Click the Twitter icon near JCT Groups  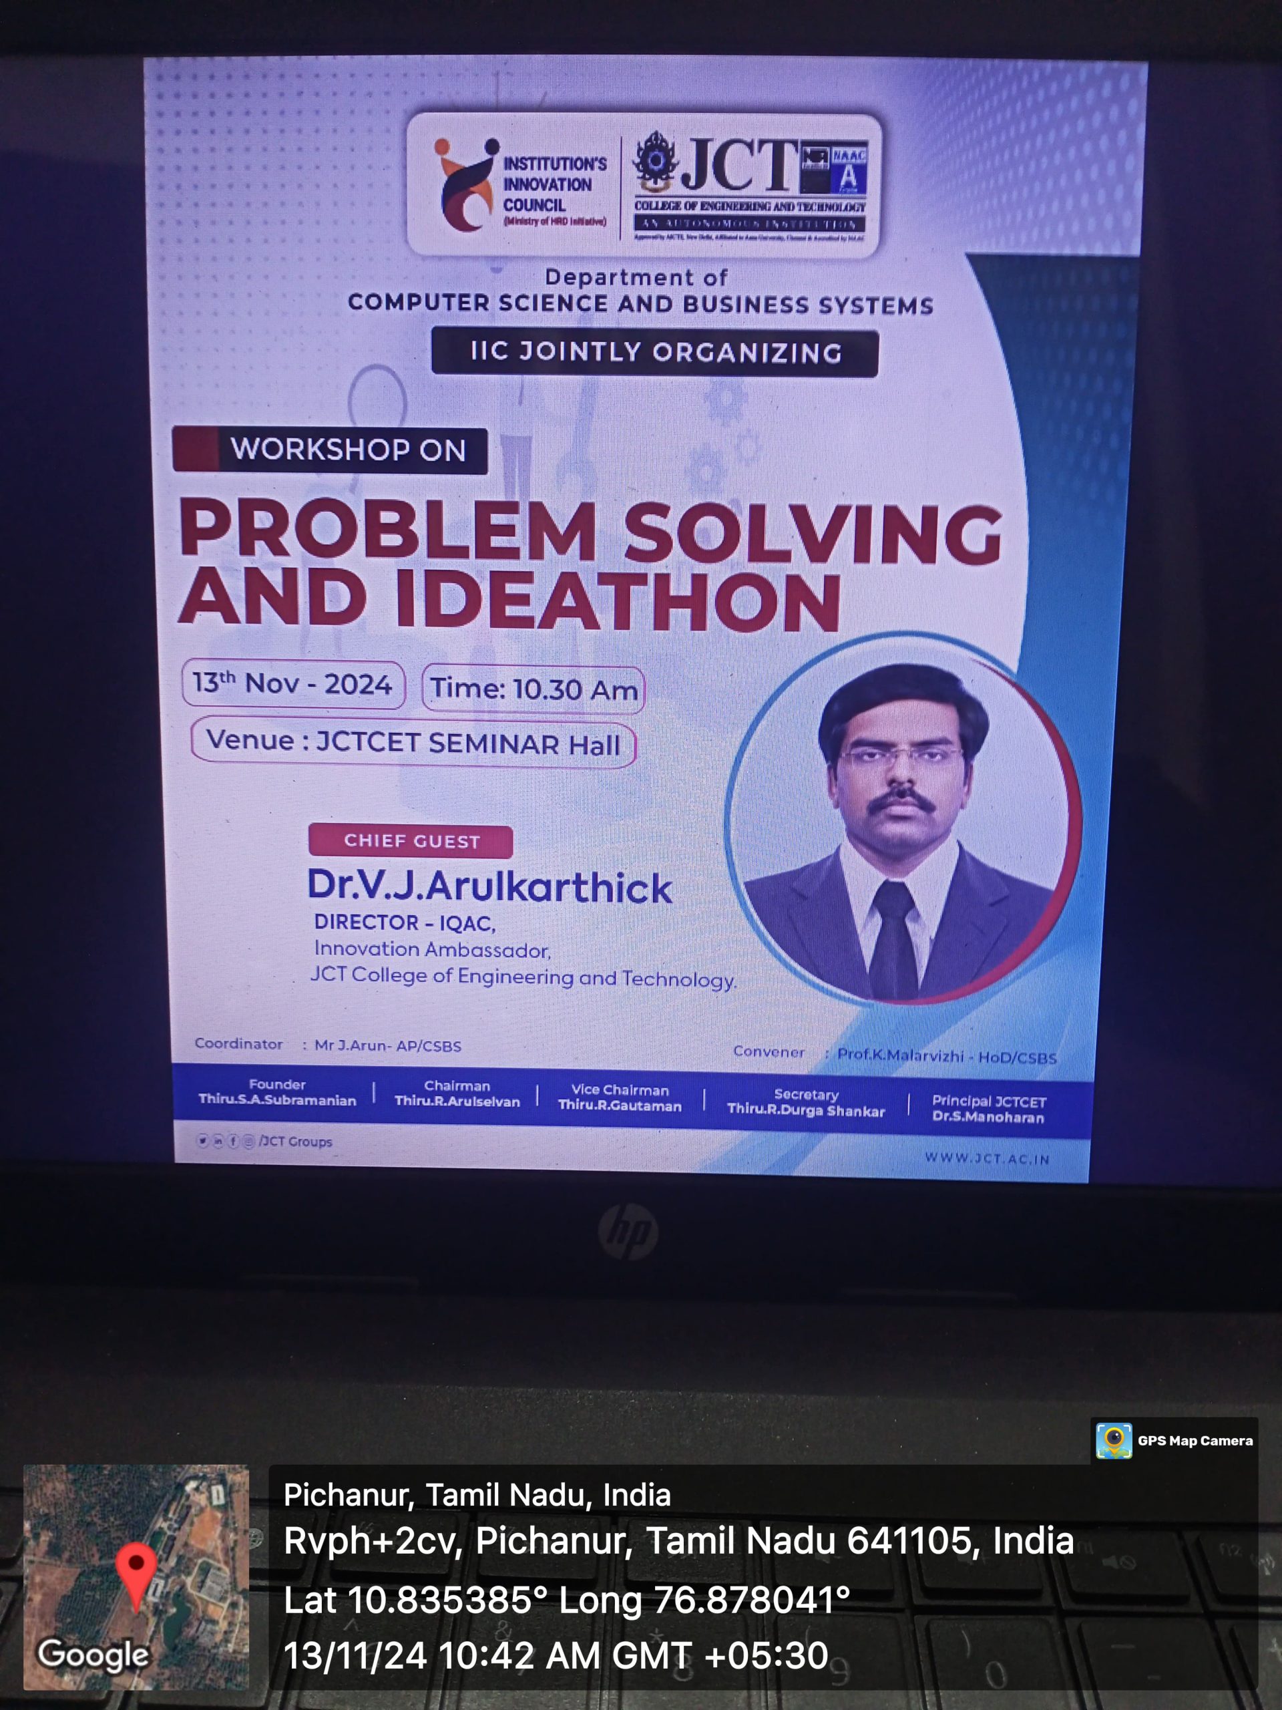pos(202,1140)
